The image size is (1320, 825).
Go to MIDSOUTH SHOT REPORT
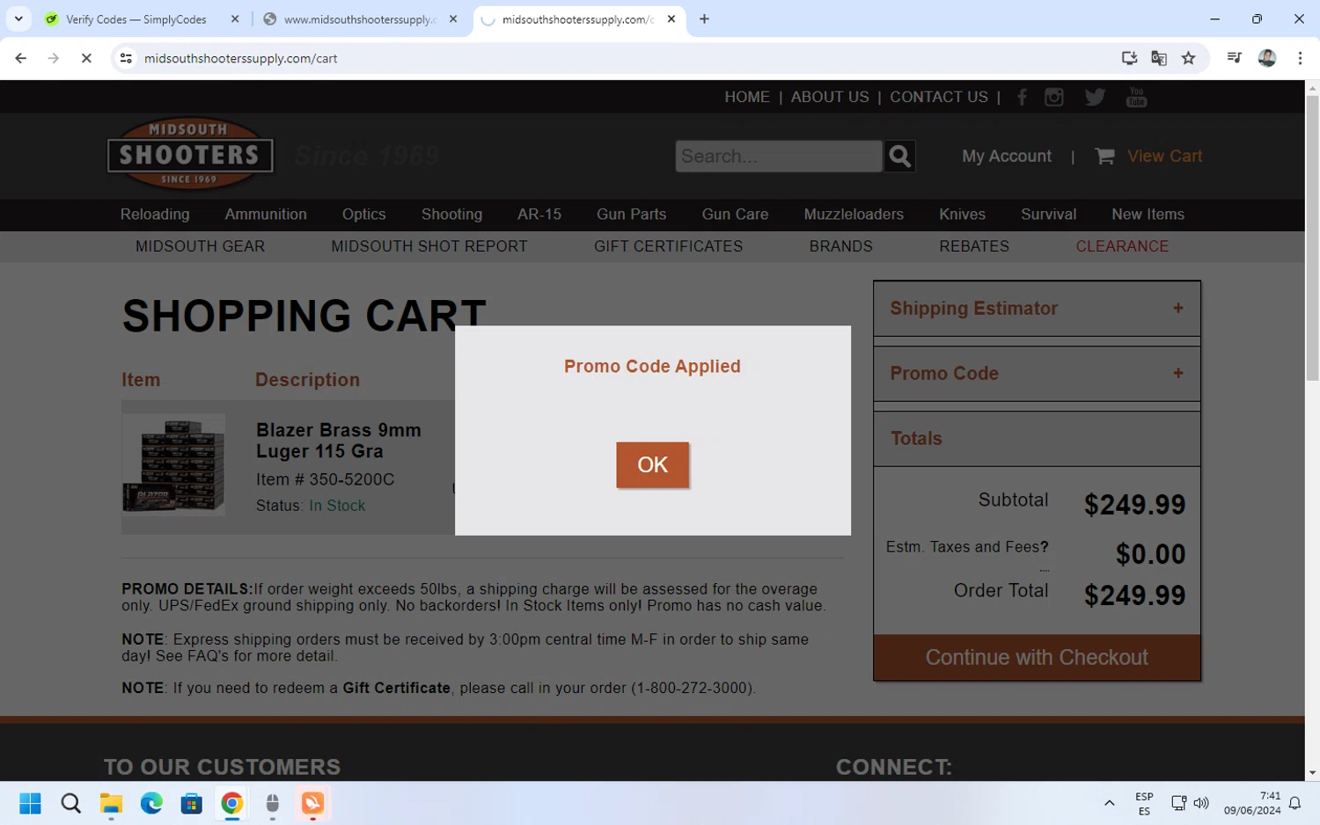click(x=429, y=246)
